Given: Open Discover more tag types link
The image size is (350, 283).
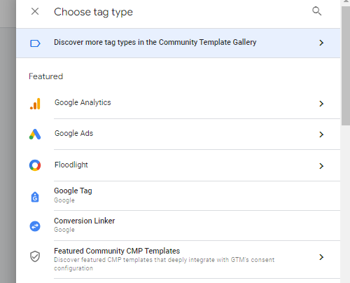Looking at the screenshot, I should 155,42.
